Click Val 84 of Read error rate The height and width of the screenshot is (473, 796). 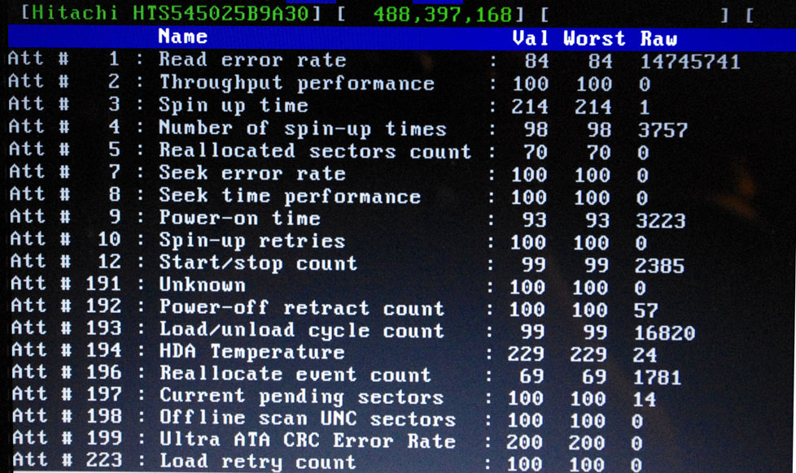(x=536, y=61)
